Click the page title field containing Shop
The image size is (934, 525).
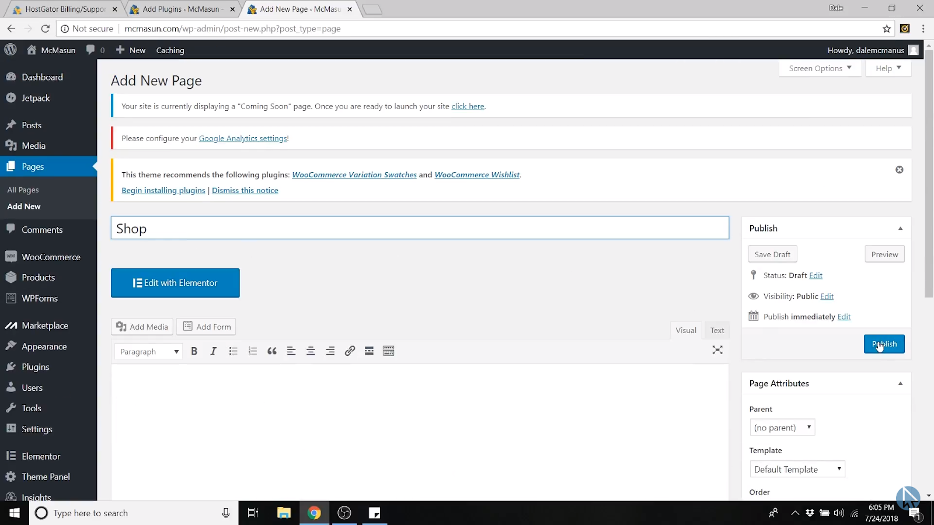[420, 228]
